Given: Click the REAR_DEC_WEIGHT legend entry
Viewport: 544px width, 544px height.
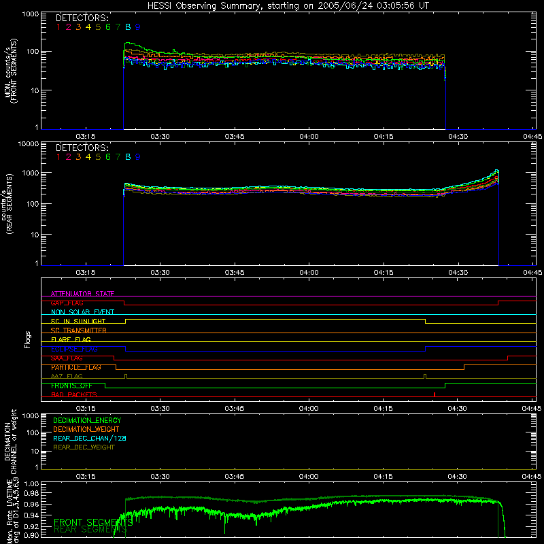Looking at the screenshot, I should pos(84,447).
